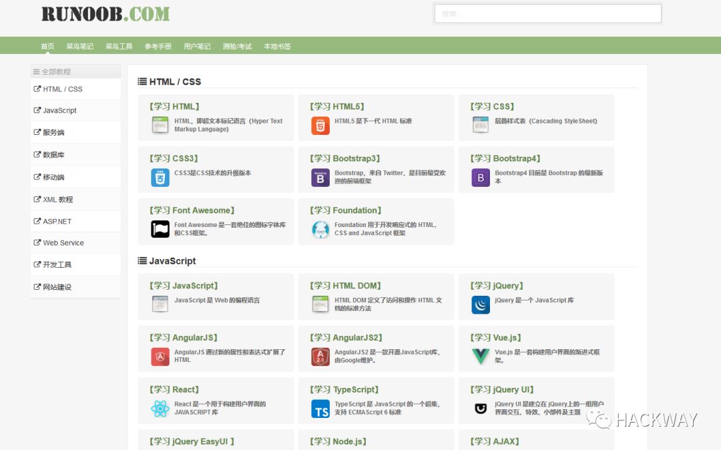721x450 pixels.
Task: Click the jQuery blue swirl icon
Action: tap(481, 304)
